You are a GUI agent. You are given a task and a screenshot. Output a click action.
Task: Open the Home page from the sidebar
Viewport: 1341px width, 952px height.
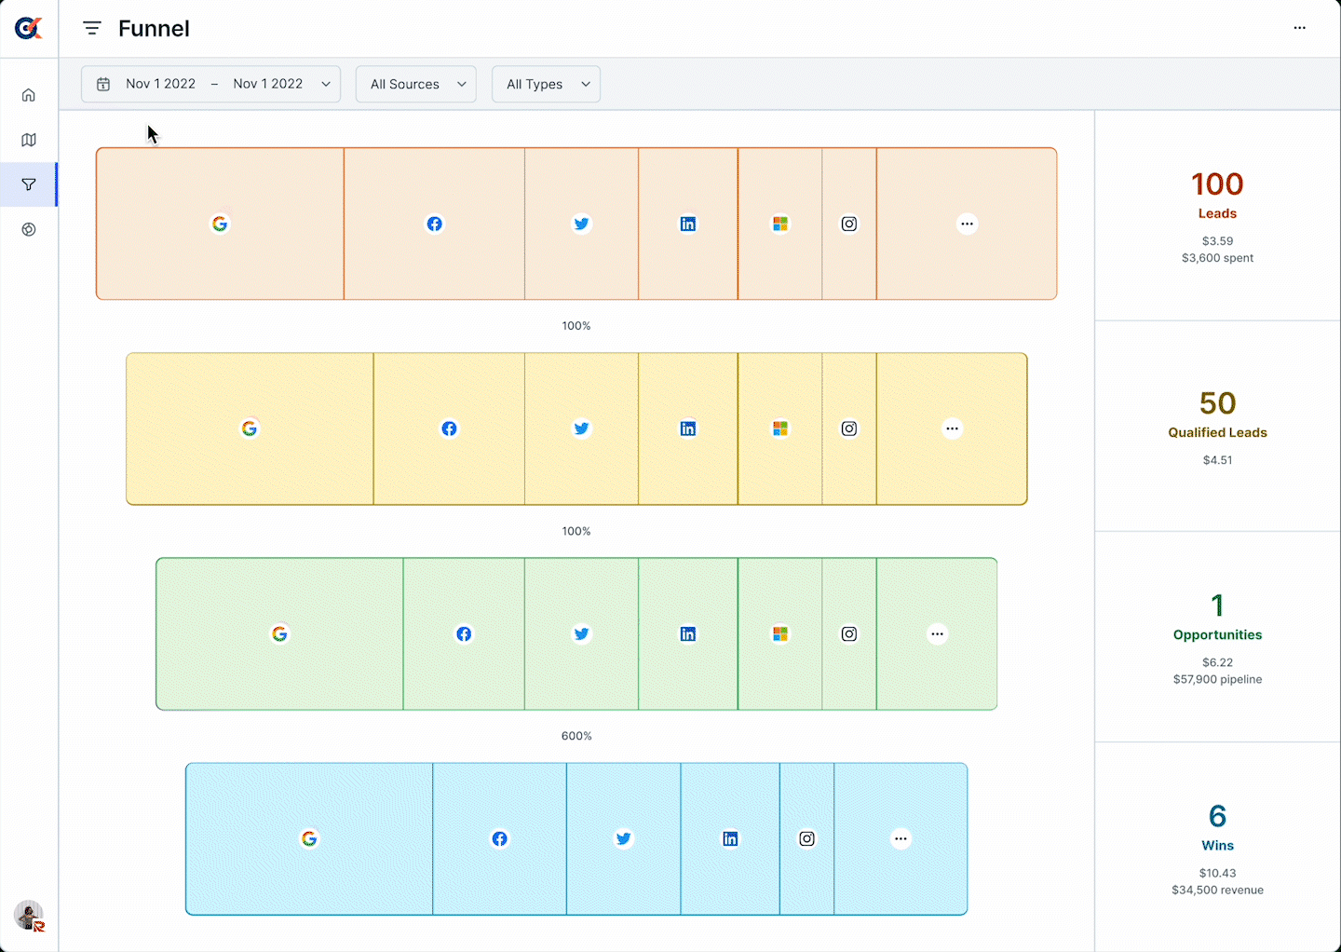28,94
